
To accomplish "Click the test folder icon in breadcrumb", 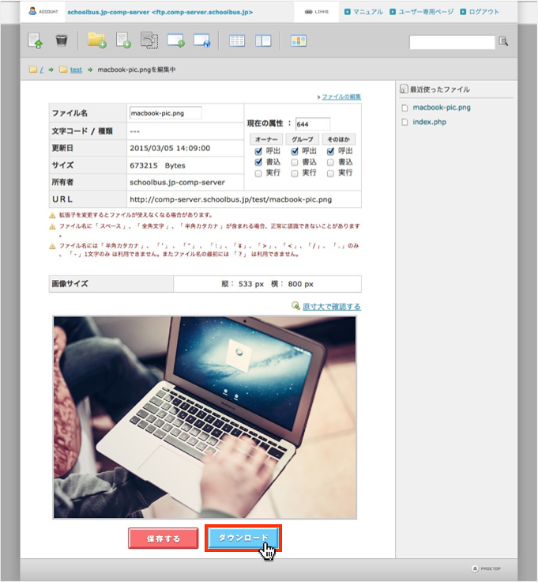I will pos(63,70).
